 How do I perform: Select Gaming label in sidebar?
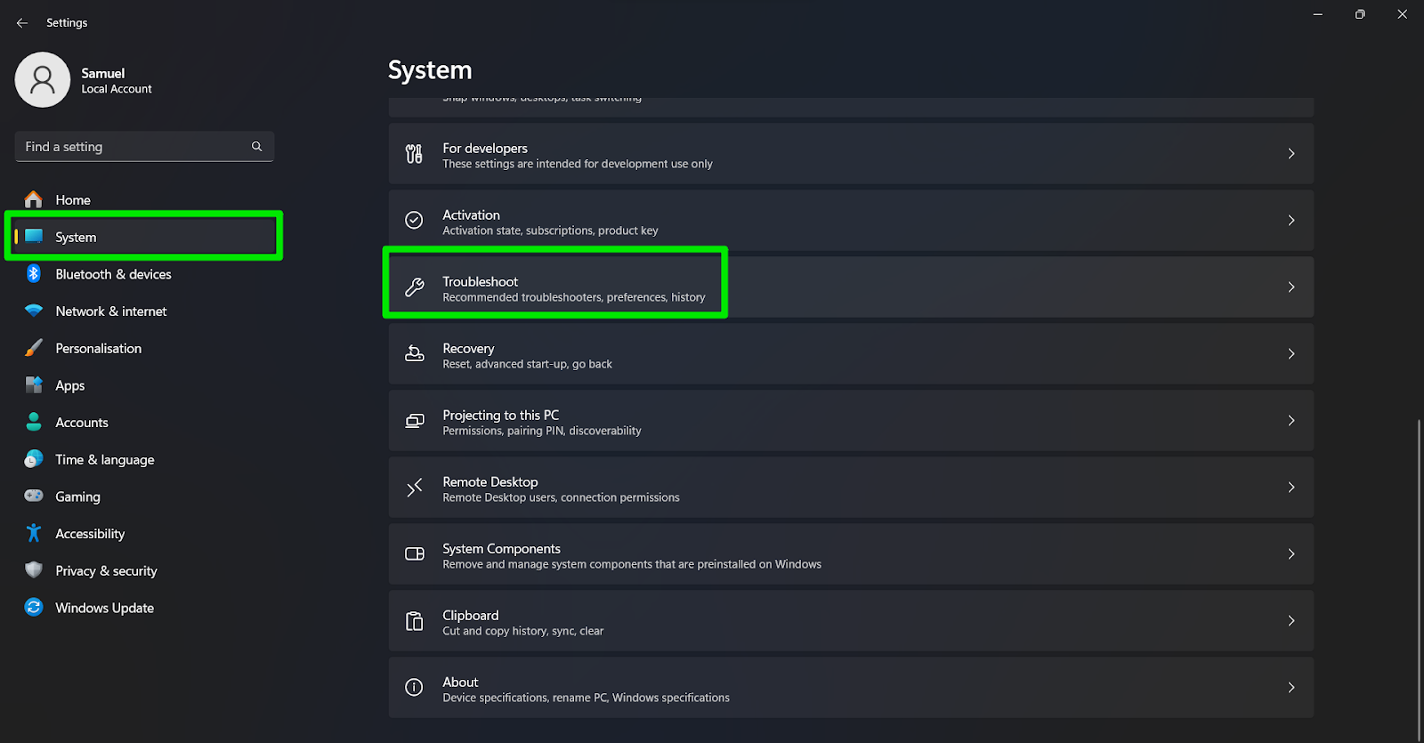(x=77, y=497)
